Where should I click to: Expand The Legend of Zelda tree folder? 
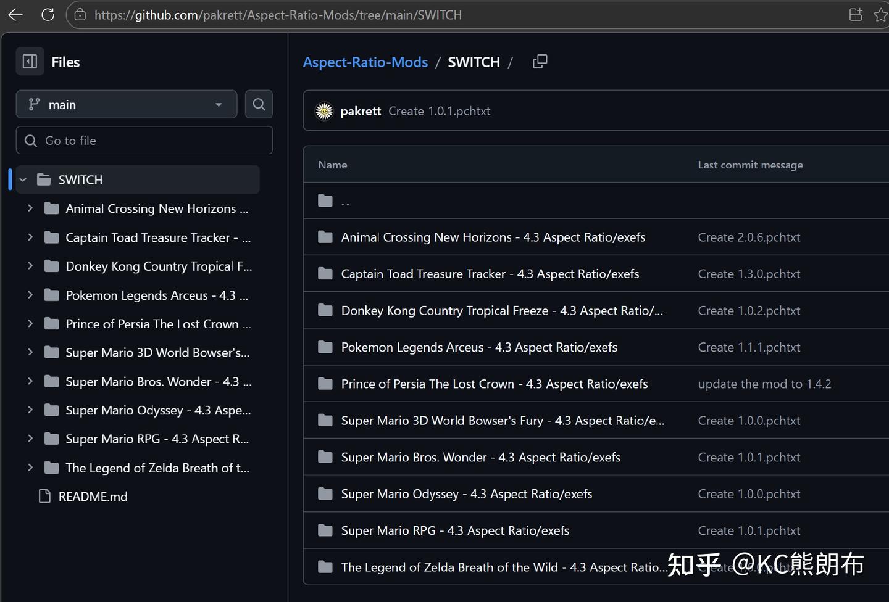click(x=30, y=468)
